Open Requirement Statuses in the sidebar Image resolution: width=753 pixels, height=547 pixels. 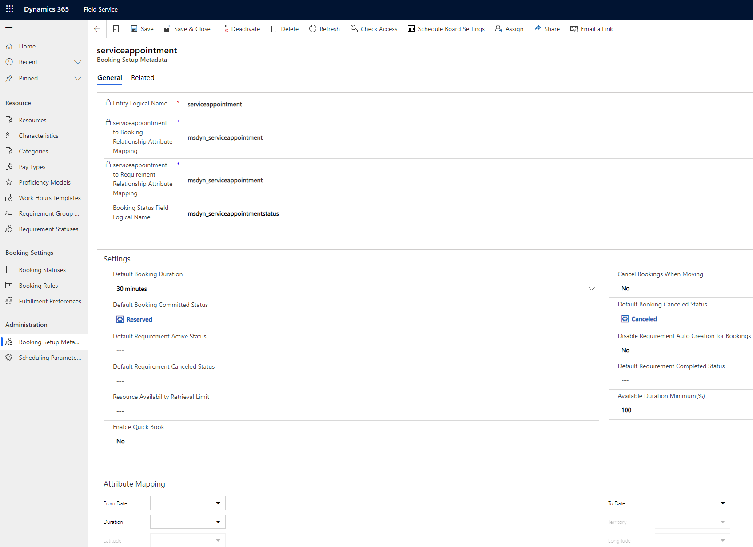44,229
